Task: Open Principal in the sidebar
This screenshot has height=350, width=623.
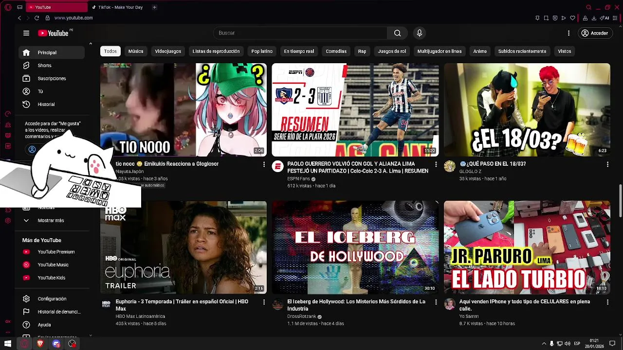Action: [52, 52]
